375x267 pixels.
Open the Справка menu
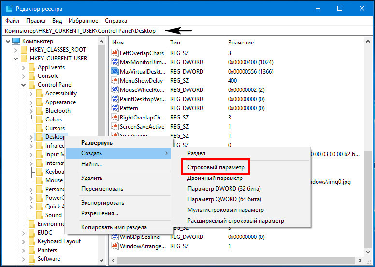point(116,21)
